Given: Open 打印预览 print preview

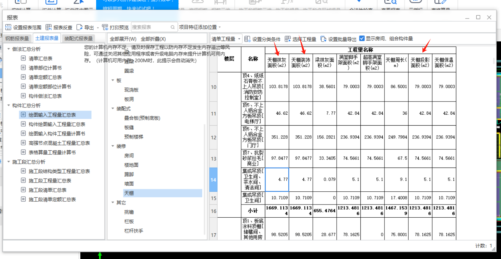Looking at the screenshot, I should (x=115, y=27).
